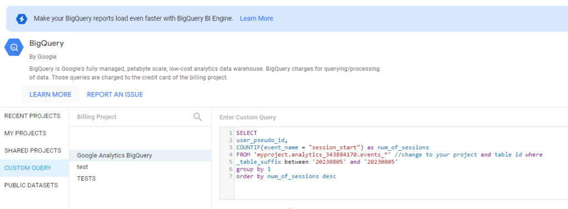The width and height of the screenshot is (568, 209).
Task: Click the BigQuery title heading
Action: point(47,43)
